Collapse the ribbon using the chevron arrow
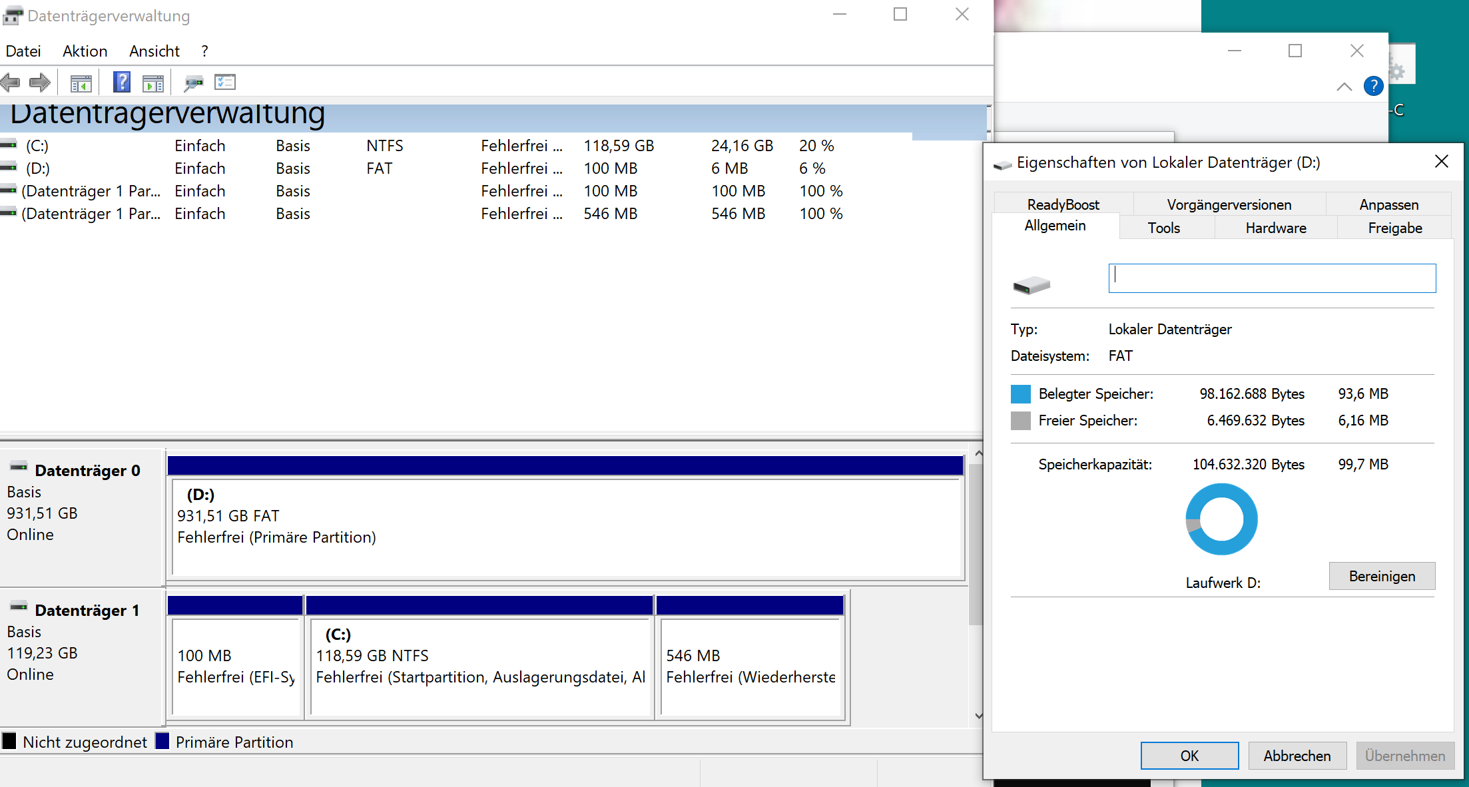1469x787 pixels. [1344, 87]
